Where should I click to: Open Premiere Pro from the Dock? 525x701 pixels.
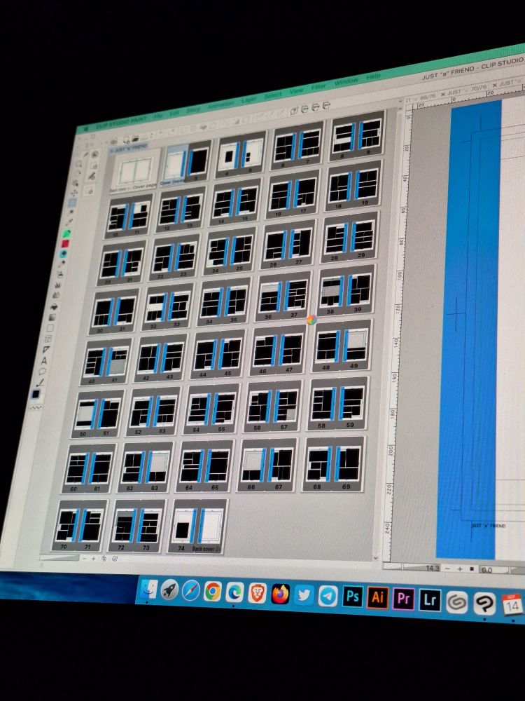pos(404,599)
